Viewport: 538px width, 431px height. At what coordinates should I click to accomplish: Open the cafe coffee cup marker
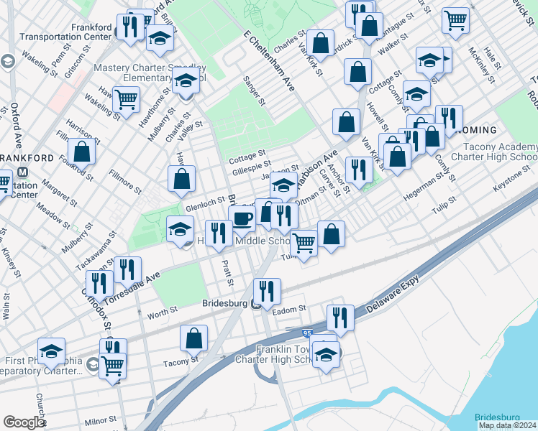(x=242, y=221)
